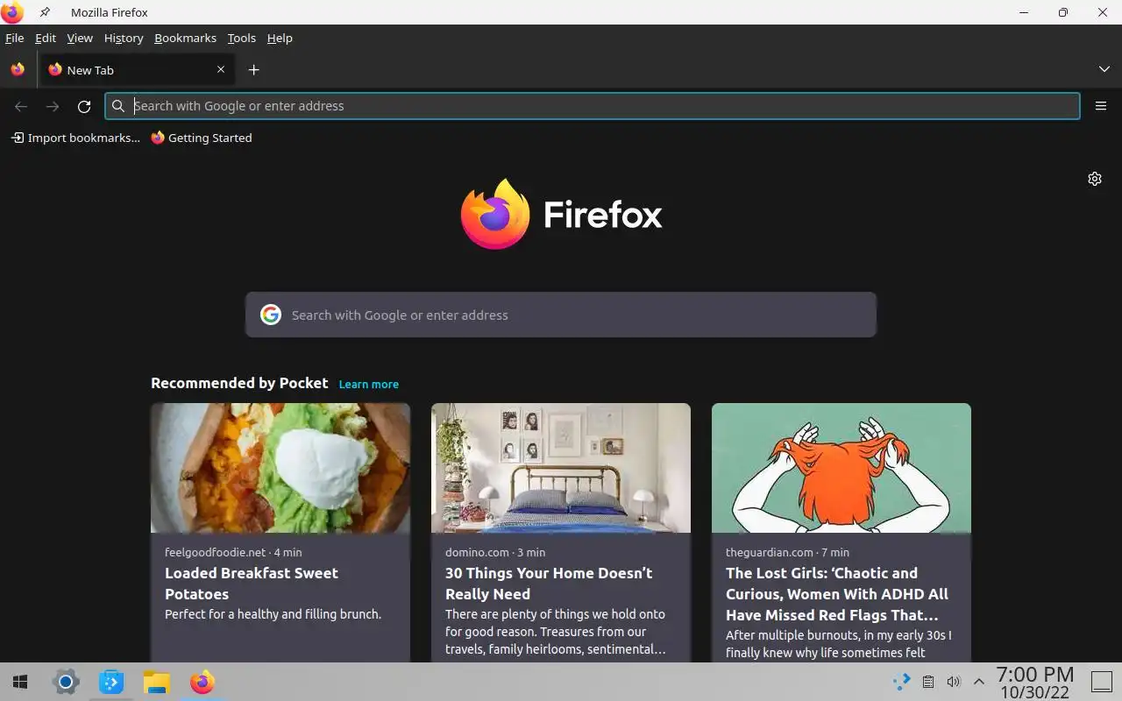This screenshot has width=1122, height=701.
Task: Open the Start menu on taskbar
Action: point(20,682)
